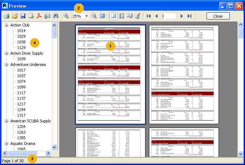Toggle the edit page button
Viewport: 245px width, 165px height.
point(138,16)
